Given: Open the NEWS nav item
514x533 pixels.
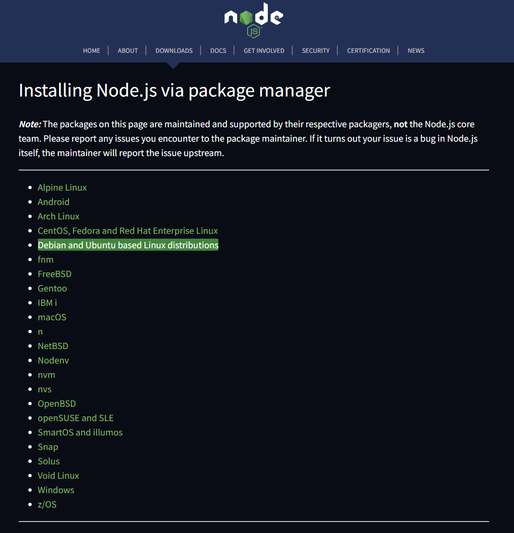Looking at the screenshot, I should [416, 50].
